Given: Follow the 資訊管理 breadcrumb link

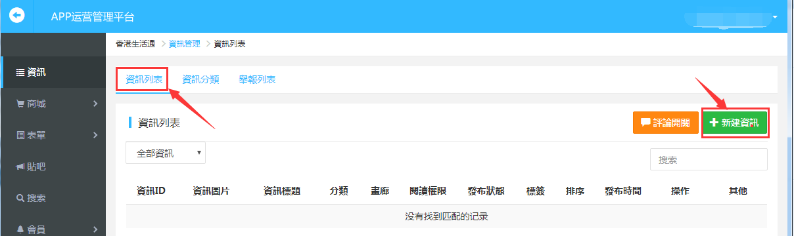Looking at the screenshot, I should coord(185,44).
